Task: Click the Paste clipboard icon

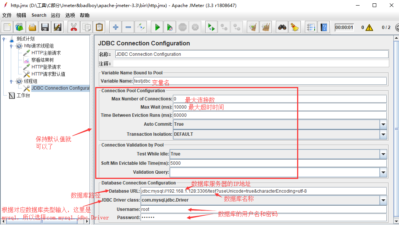Action: pyautogui.click(x=99, y=27)
